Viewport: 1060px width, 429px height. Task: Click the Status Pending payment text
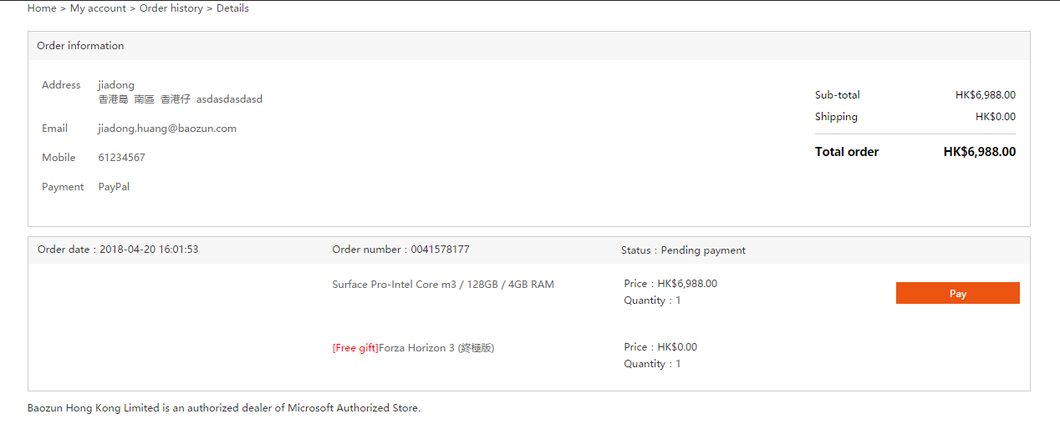pyautogui.click(x=683, y=250)
